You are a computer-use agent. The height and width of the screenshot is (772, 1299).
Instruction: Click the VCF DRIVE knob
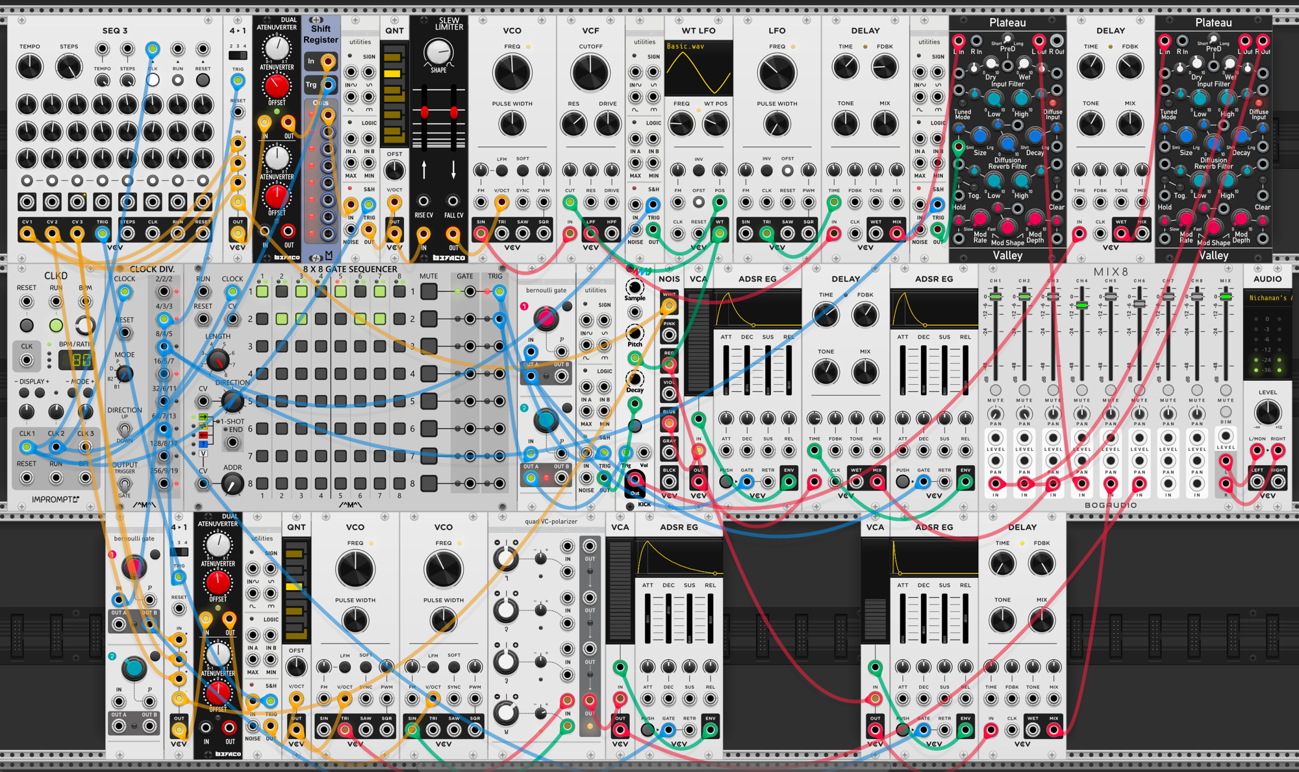608,123
